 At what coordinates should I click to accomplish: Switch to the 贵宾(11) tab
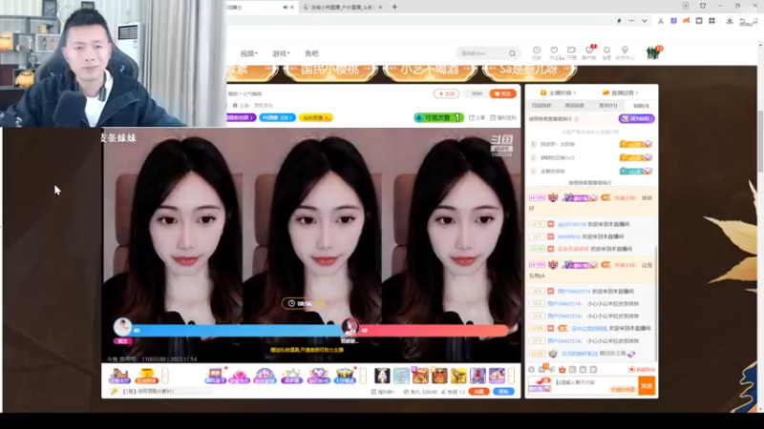point(607,105)
